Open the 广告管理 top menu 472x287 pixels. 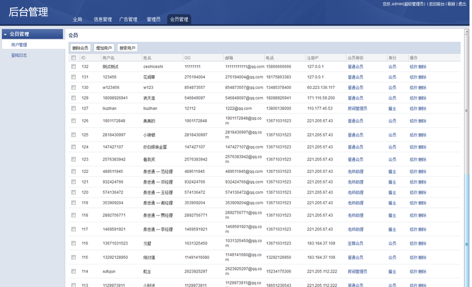[128, 19]
